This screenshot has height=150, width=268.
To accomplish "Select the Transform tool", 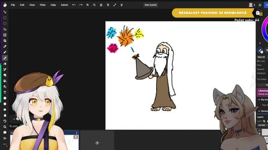I will (5, 35).
